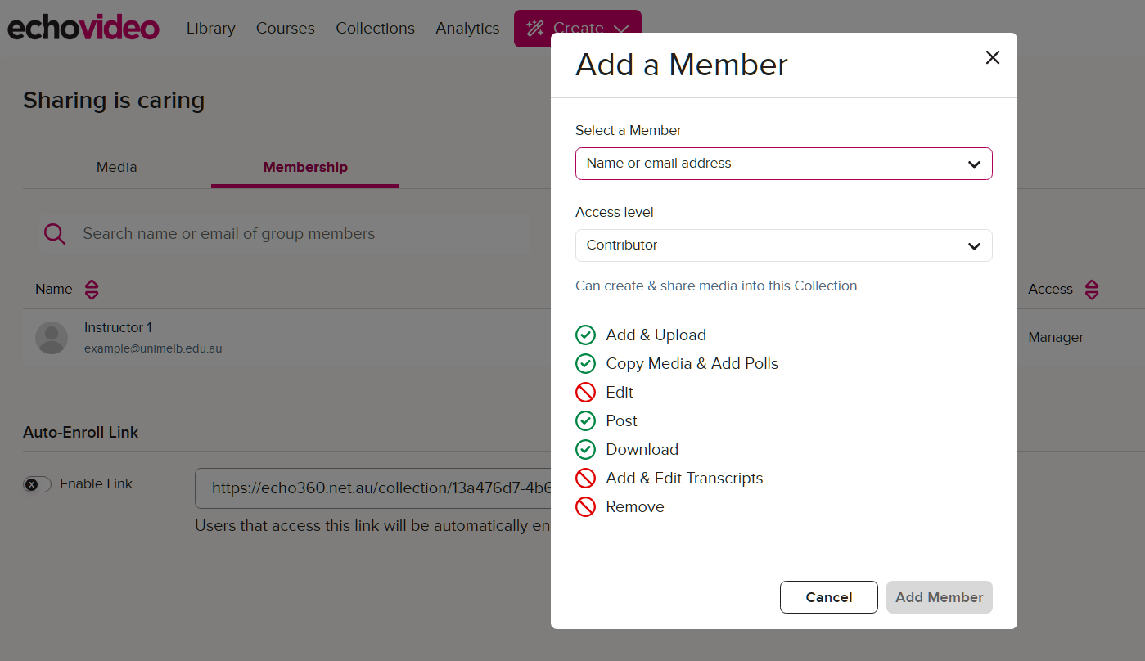
Task: Close the Add a Member dialog
Action: coord(993,57)
